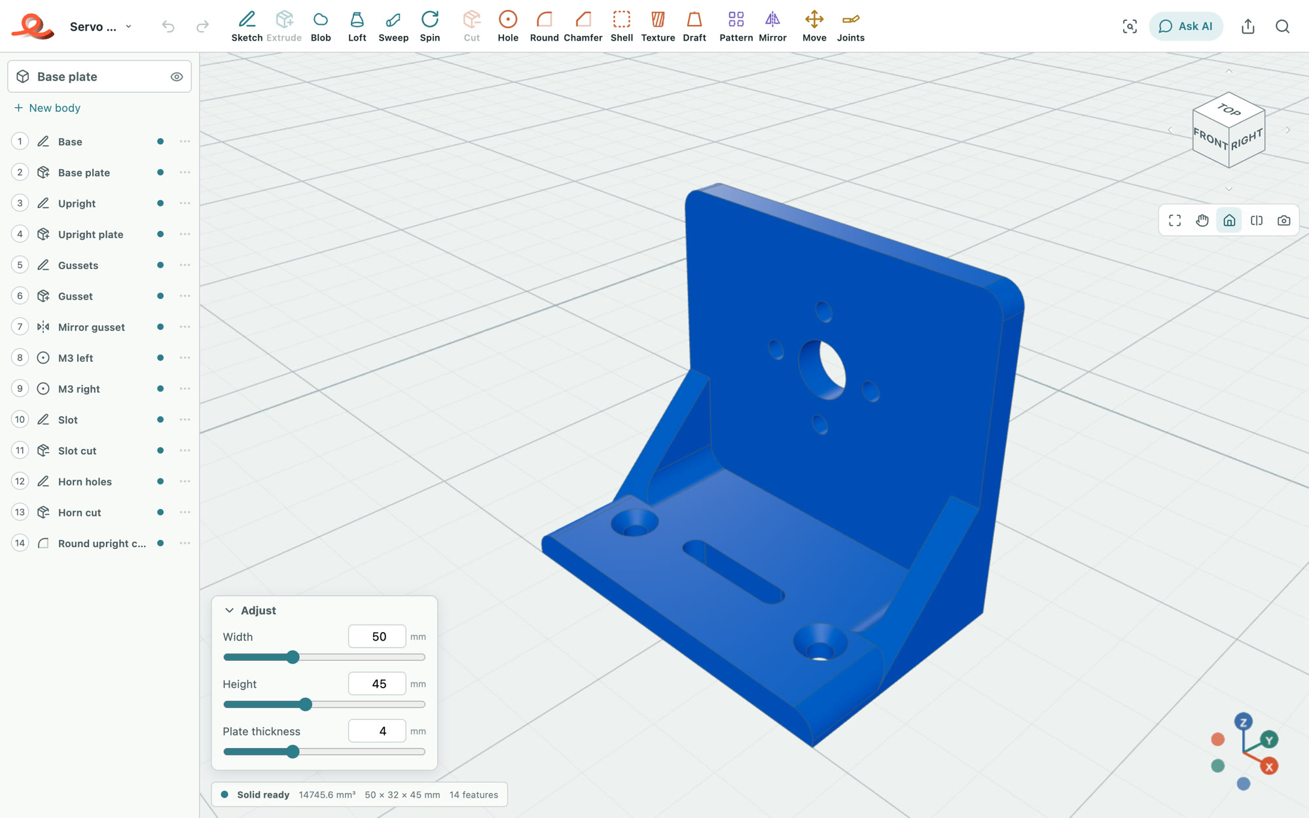
Task: Toggle the dot for Horn cut
Action: (160, 512)
